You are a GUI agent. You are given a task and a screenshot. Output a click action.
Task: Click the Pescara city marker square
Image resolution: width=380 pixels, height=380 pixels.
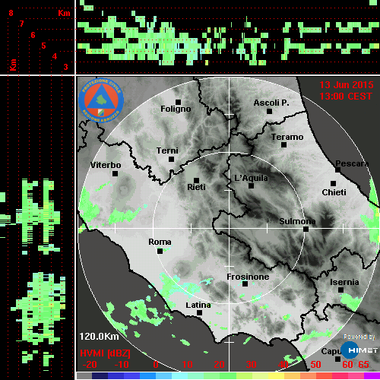pos(338,170)
